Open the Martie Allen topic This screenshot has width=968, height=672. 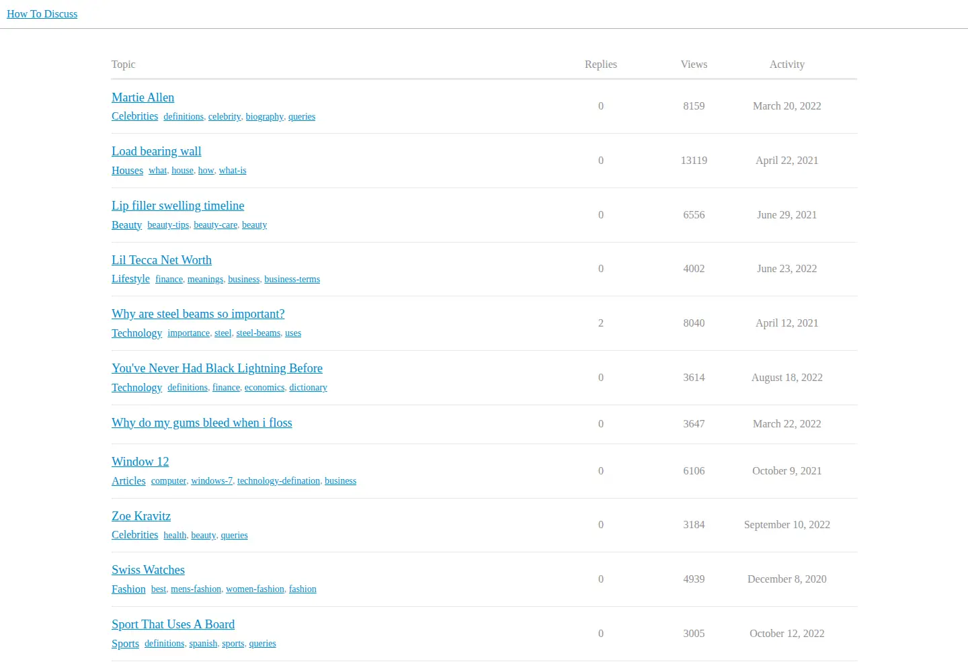[x=143, y=97]
